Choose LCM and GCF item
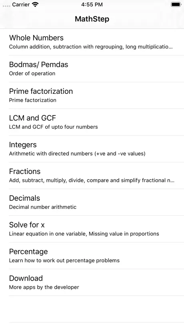Viewport: 184px width, 328px height. pos(92,122)
